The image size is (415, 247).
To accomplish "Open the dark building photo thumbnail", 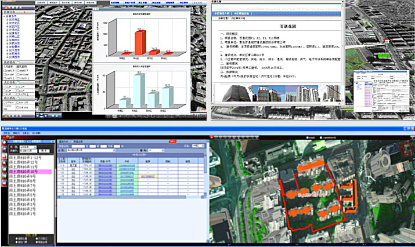I will tap(237, 93).
